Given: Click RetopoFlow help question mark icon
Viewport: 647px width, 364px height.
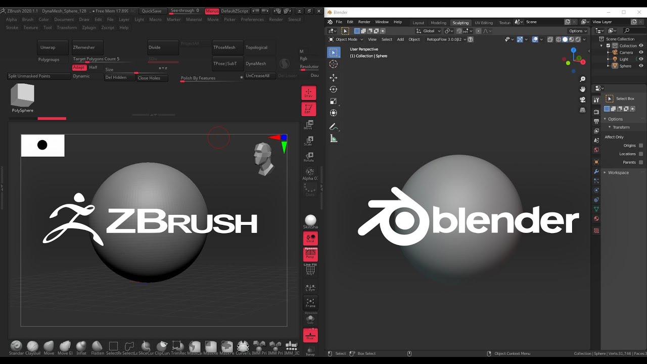Looking at the screenshot, I should tap(471, 39).
